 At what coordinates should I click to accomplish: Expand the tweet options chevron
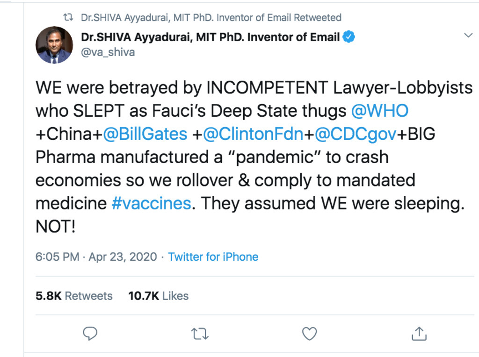[x=468, y=36]
